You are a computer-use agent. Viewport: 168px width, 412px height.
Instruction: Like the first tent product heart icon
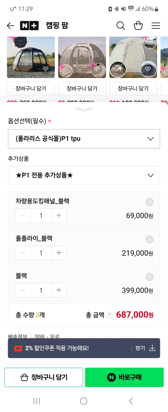pos(45,69)
